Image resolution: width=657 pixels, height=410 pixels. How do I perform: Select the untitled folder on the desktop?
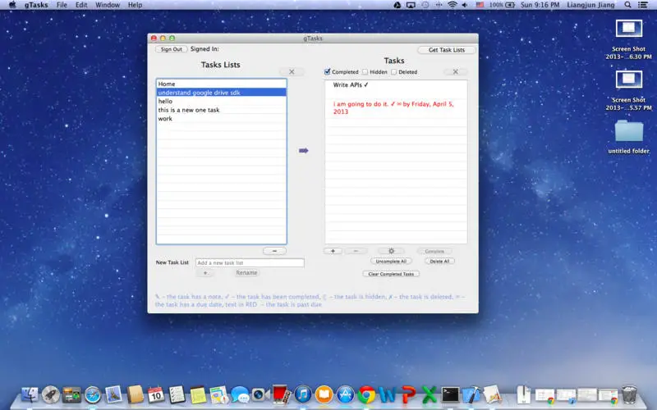coord(628,137)
